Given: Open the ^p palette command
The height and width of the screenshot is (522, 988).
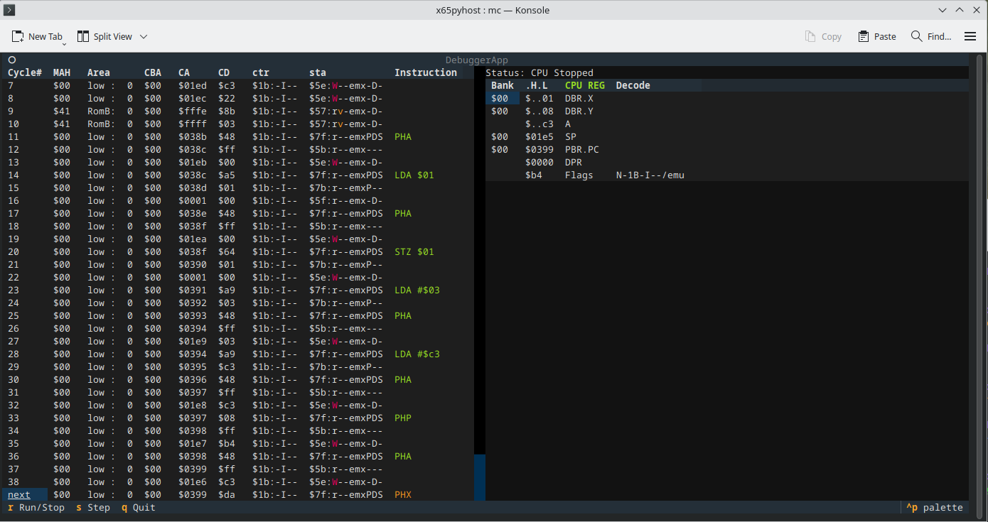Looking at the screenshot, I should click(x=935, y=507).
